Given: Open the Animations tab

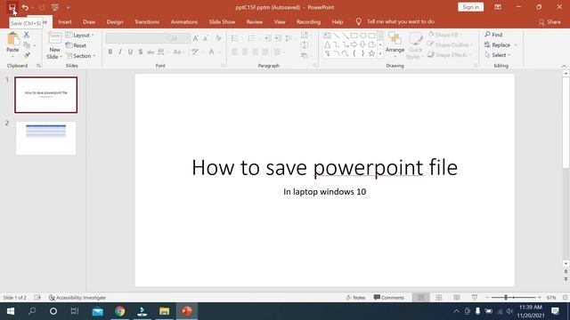Looking at the screenshot, I should [x=184, y=21].
